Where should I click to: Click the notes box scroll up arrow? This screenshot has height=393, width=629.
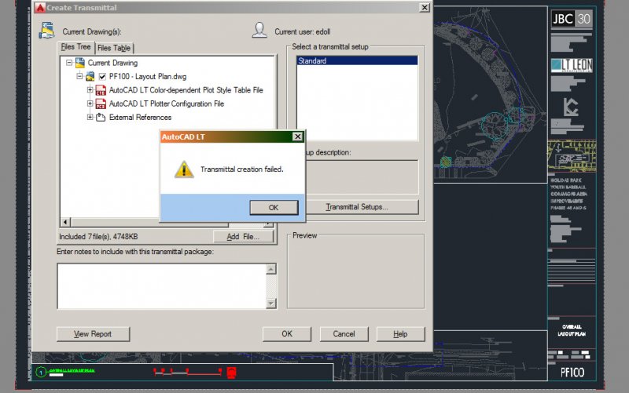(271, 269)
